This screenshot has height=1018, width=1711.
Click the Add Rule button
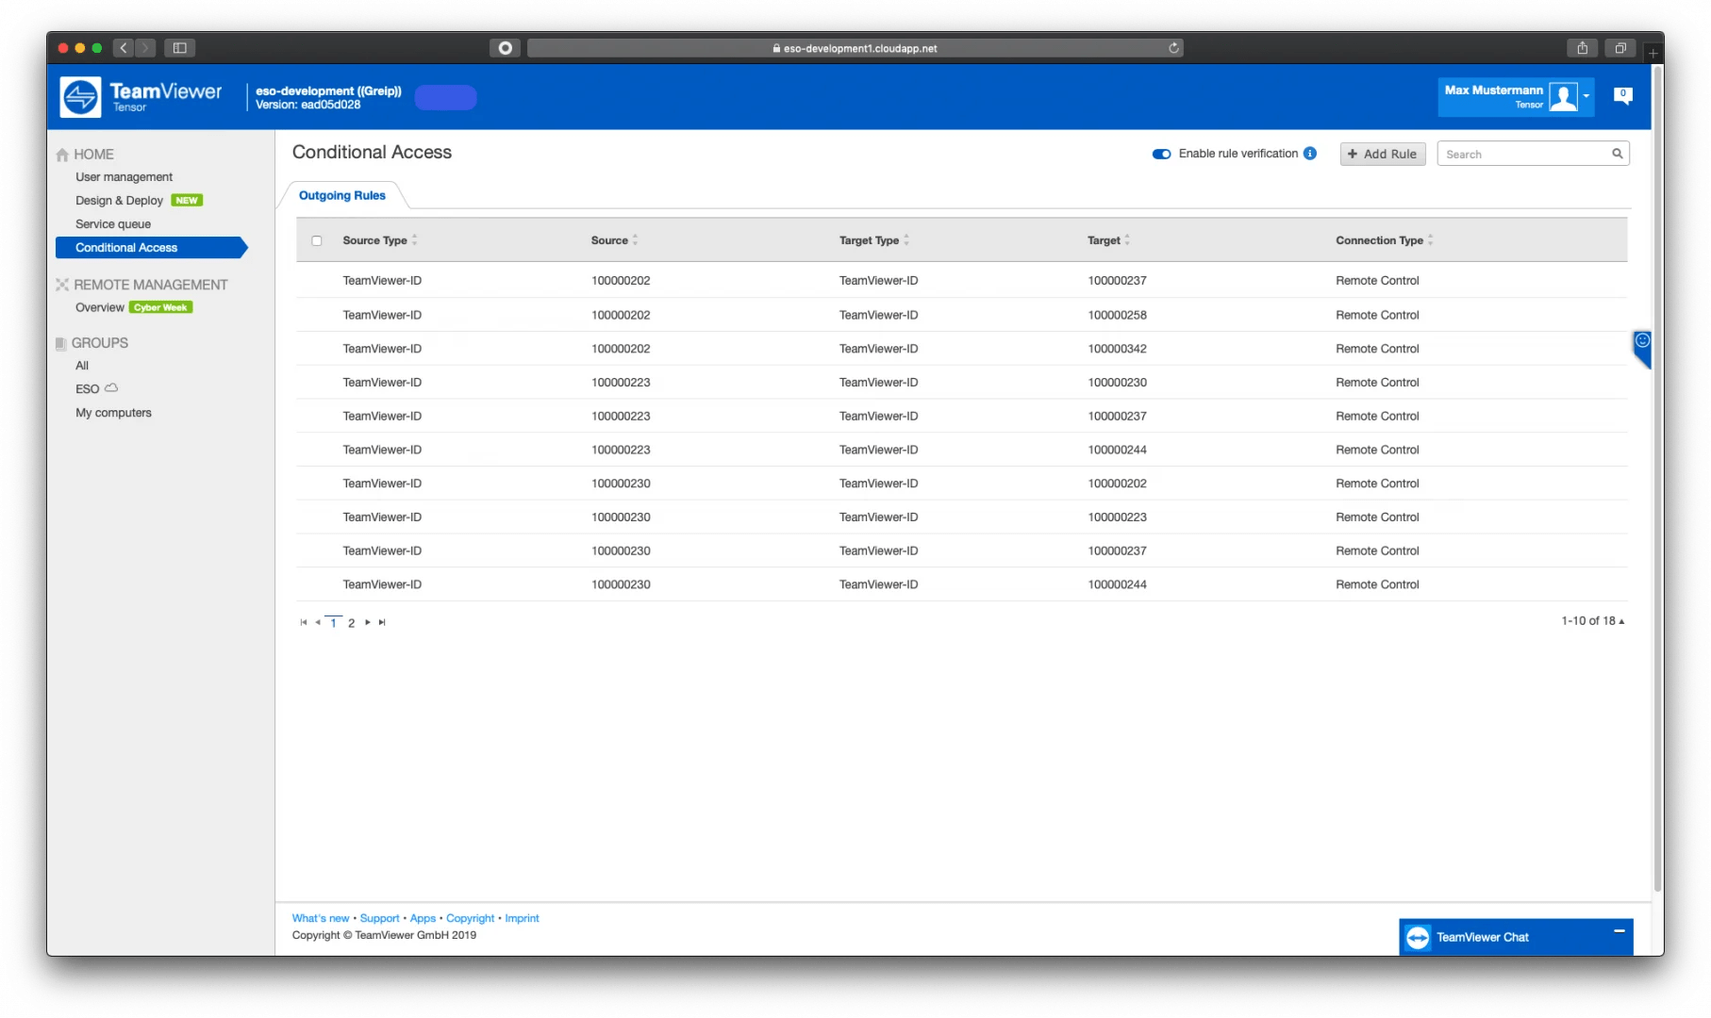point(1382,154)
